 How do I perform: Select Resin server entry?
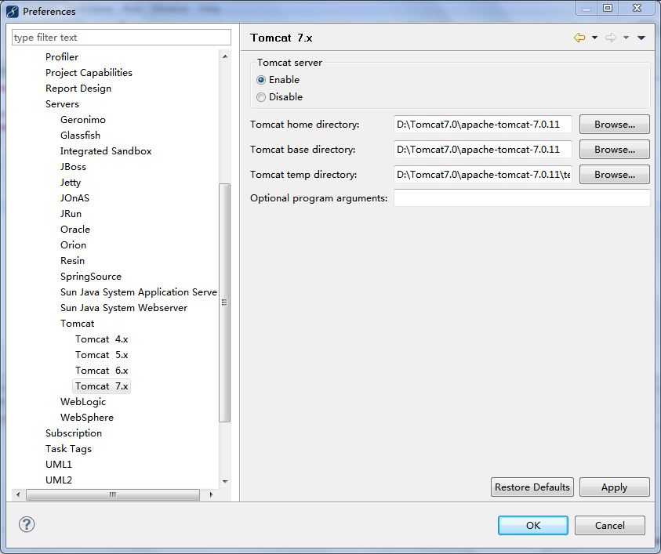(72, 261)
